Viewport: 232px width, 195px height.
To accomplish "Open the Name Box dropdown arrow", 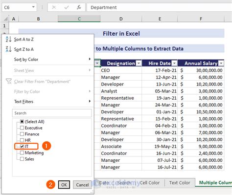I will pyautogui.click(x=33, y=7).
